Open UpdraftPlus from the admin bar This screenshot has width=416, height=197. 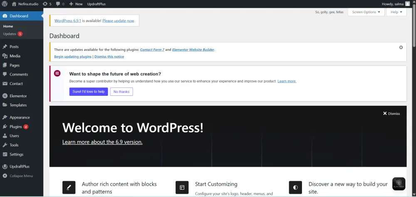coord(97,4)
